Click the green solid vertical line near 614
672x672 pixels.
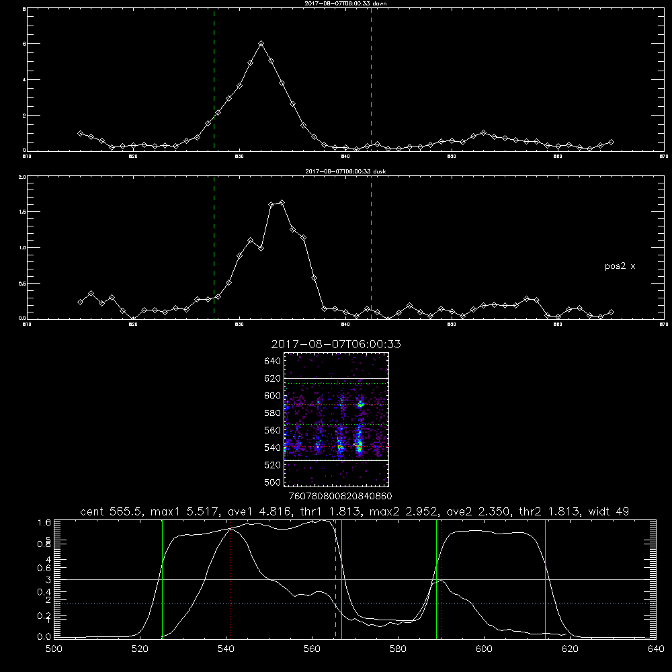pyautogui.click(x=545, y=579)
